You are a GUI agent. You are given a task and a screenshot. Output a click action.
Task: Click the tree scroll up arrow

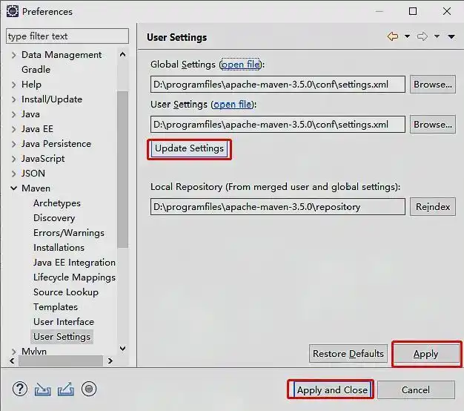[x=122, y=54]
